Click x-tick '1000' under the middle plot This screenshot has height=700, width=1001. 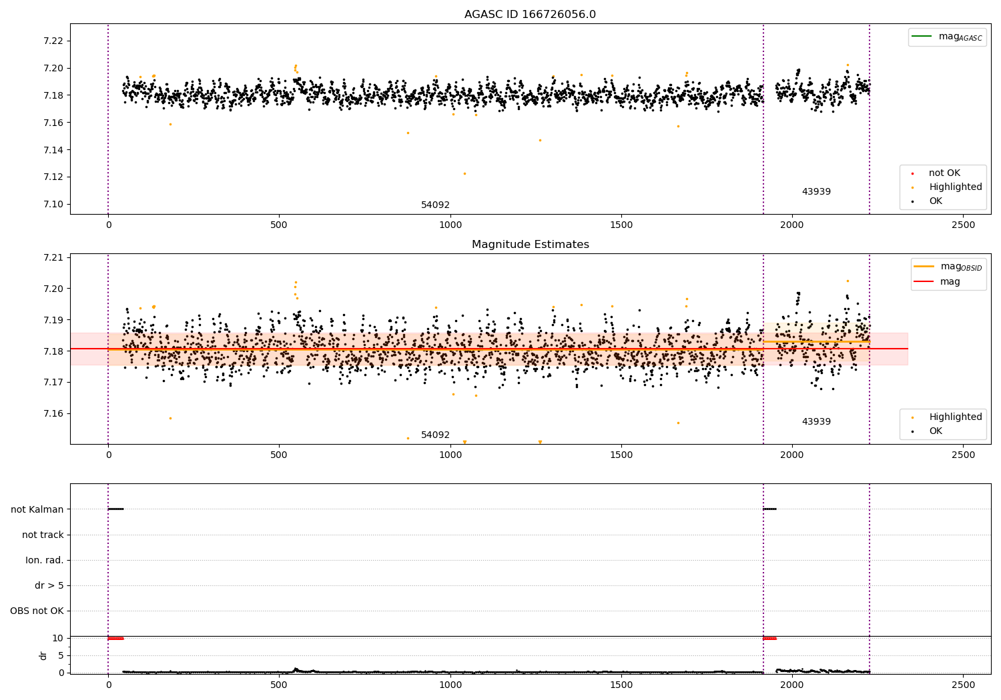(x=450, y=455)
